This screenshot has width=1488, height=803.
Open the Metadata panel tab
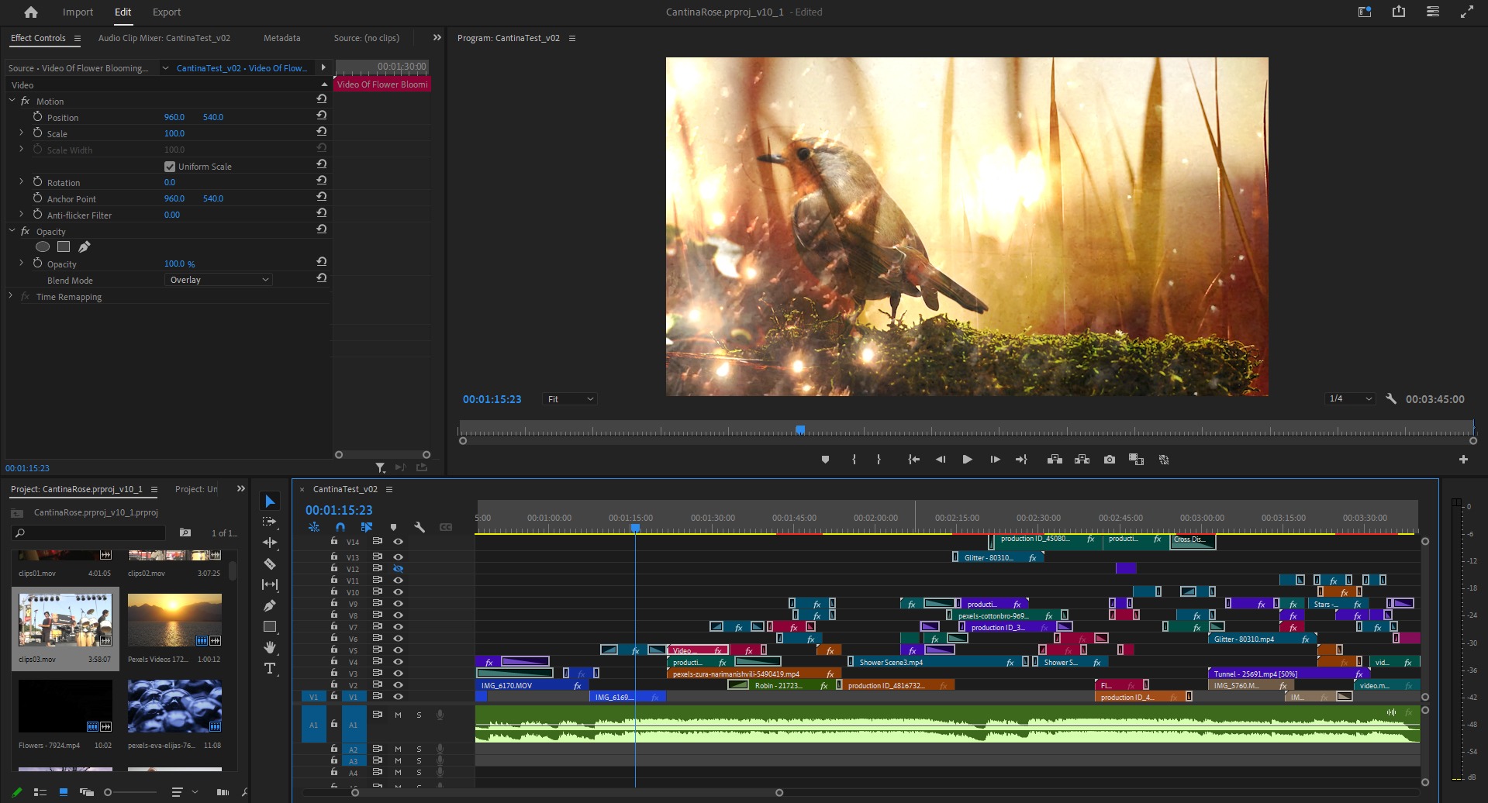tap(281, 38)
